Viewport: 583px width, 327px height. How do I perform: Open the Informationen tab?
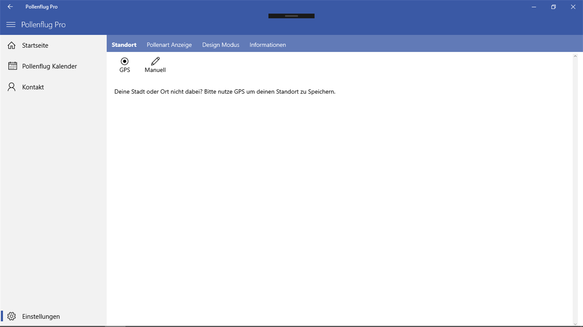point(268,45)
